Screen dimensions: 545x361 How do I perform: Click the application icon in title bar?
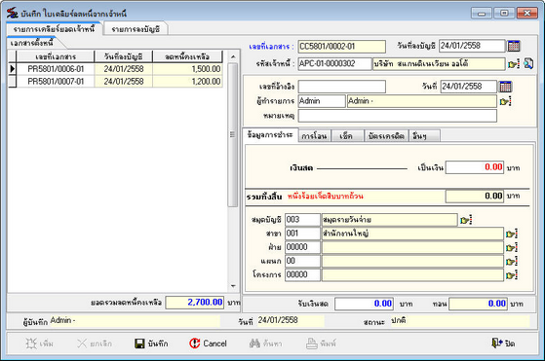tap(13, 14)
